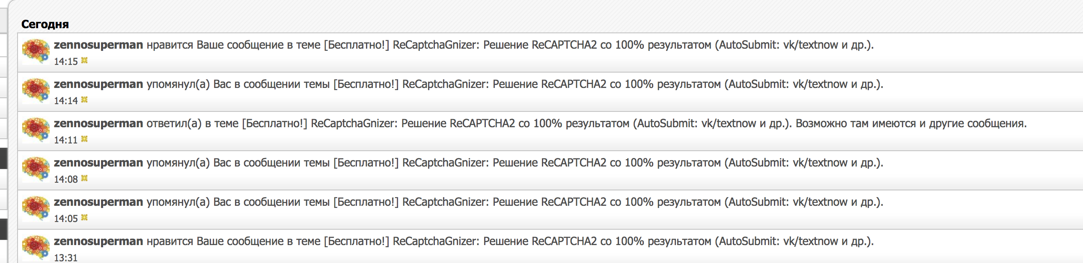Open zennosuperman's avatar in the 14:11 alert
This screenshot has height=263, width=1083.
(x=36, y=130)
